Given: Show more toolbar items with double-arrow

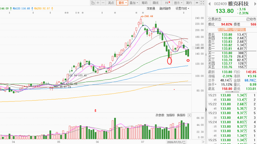Looking at the screenshot, I should (197, 3).
